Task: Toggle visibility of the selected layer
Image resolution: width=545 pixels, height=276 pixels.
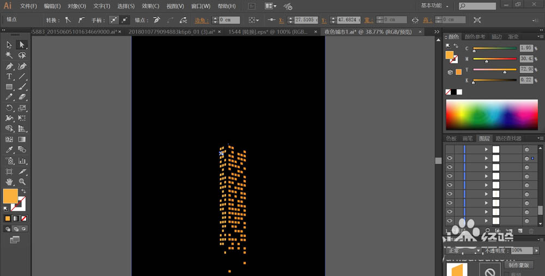Action: click(x=450, y=158)
